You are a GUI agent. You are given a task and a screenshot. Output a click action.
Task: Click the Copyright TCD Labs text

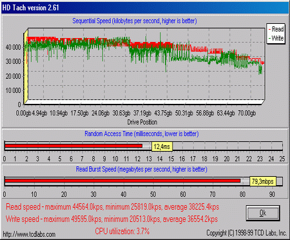pyautogui.click(x=246, y=233)
